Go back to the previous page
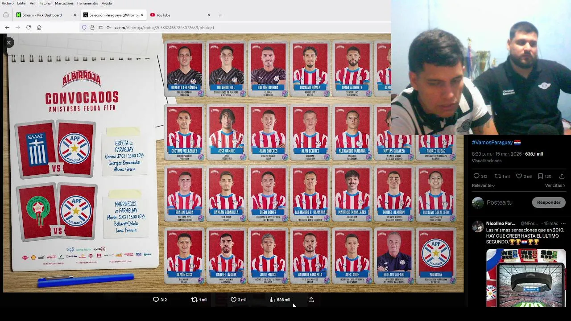Screen dimensions: 571x321 tap(7, 27)
